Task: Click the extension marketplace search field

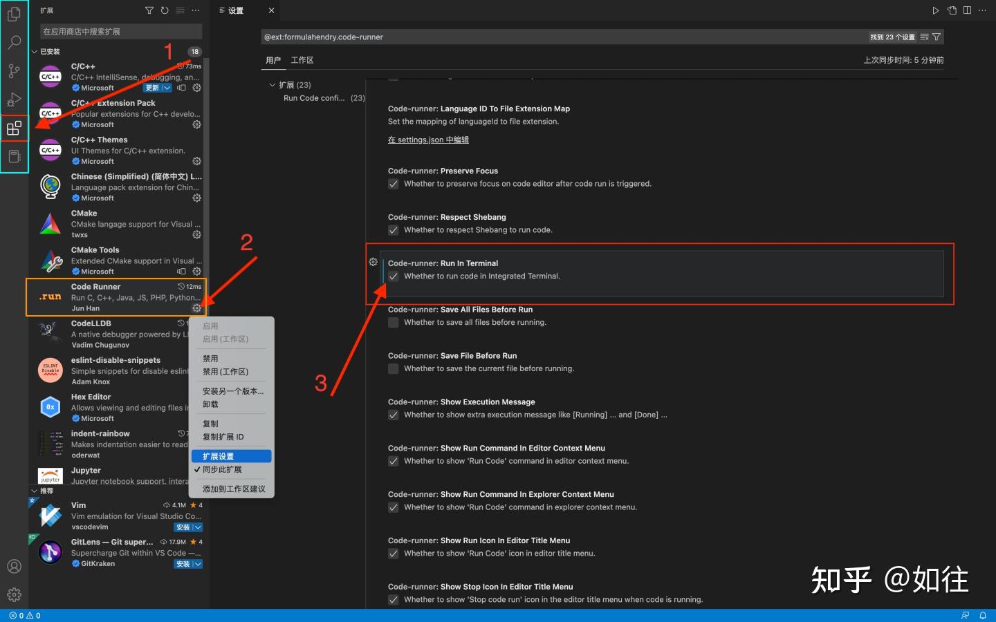Action: pos(118,31)
